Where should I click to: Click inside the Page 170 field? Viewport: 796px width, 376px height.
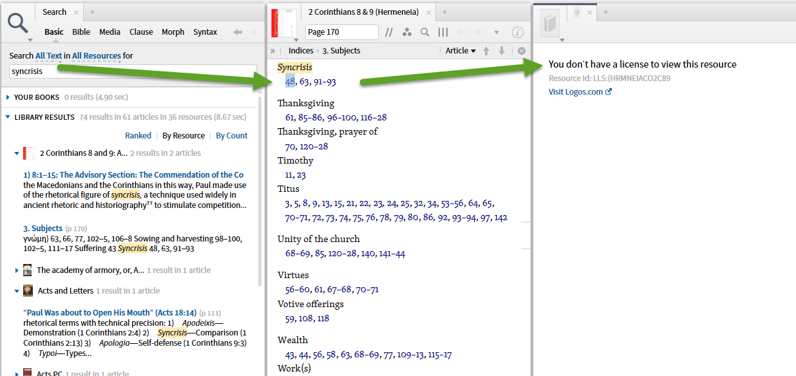pyautogui.click(x=341, y=32)
